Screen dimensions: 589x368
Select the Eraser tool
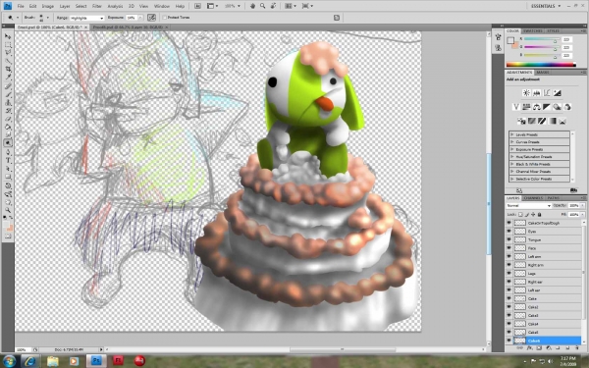(8, 119)
